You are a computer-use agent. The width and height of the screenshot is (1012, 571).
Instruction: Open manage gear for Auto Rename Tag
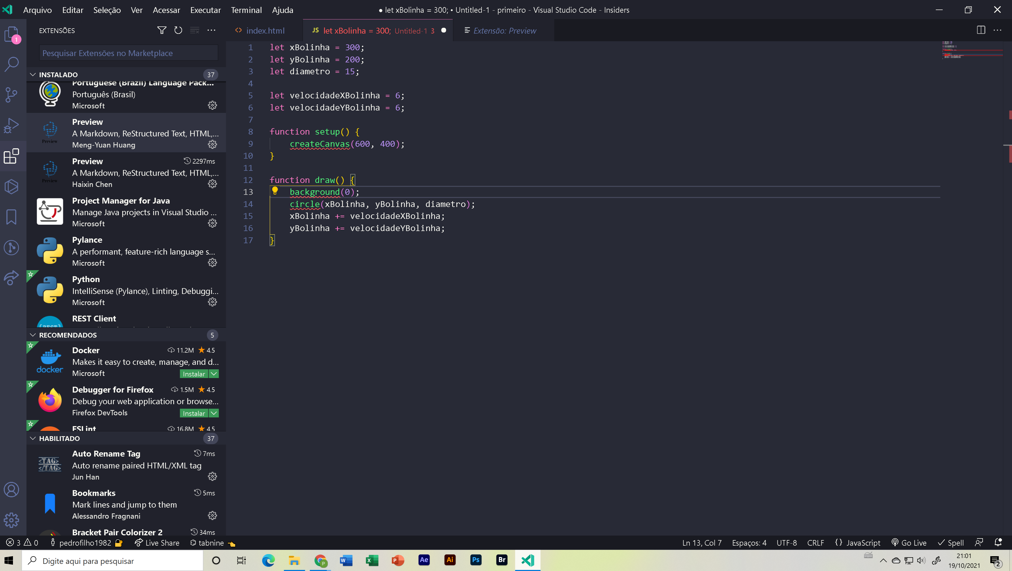213,476
